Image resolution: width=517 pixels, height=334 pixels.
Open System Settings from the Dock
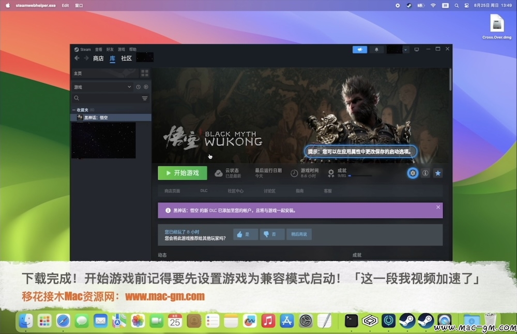pyautogui.click(x=306, y=321)
